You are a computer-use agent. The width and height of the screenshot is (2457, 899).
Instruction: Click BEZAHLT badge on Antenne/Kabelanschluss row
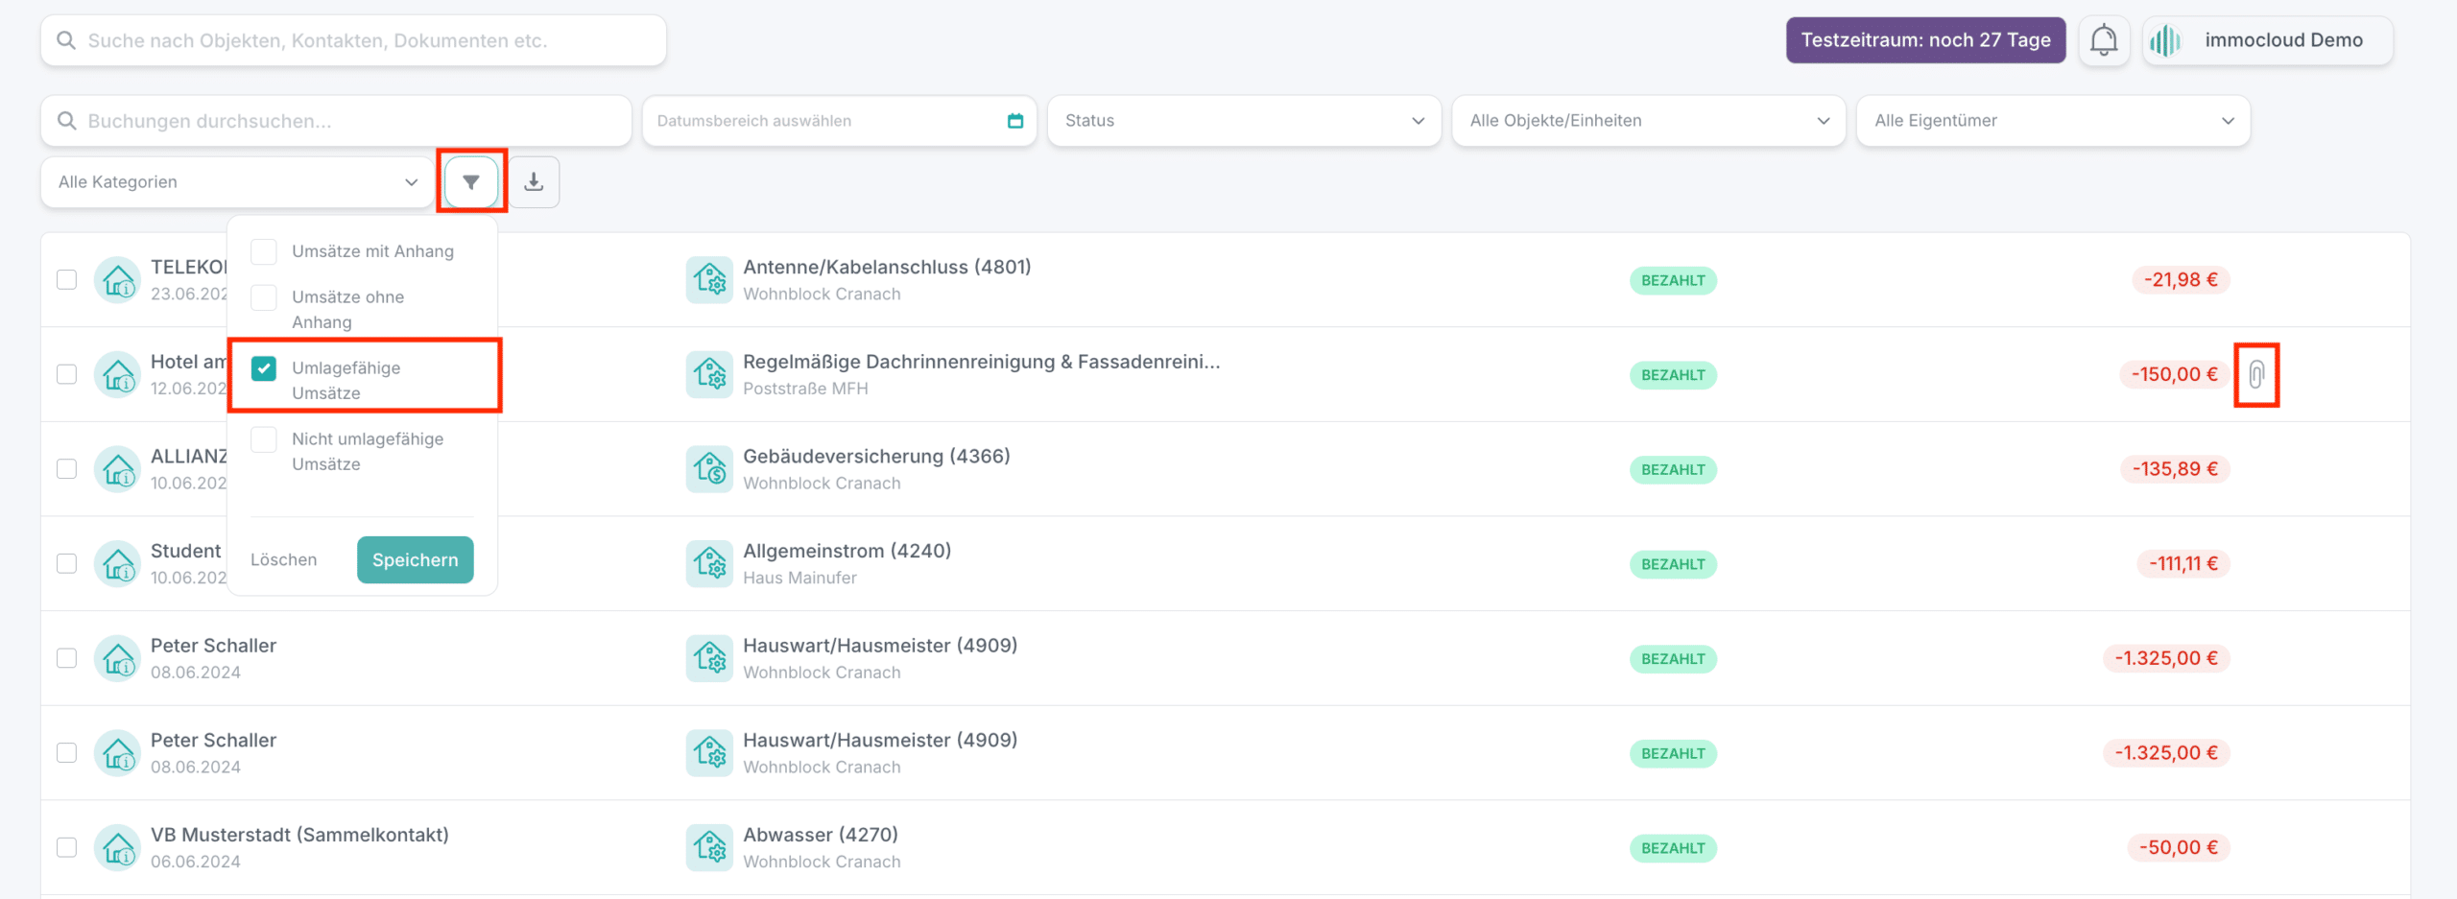pyautogui.click(x=1673, y=280)
